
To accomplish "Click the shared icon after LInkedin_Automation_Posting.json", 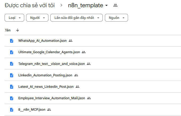I will tap(76, 75).
